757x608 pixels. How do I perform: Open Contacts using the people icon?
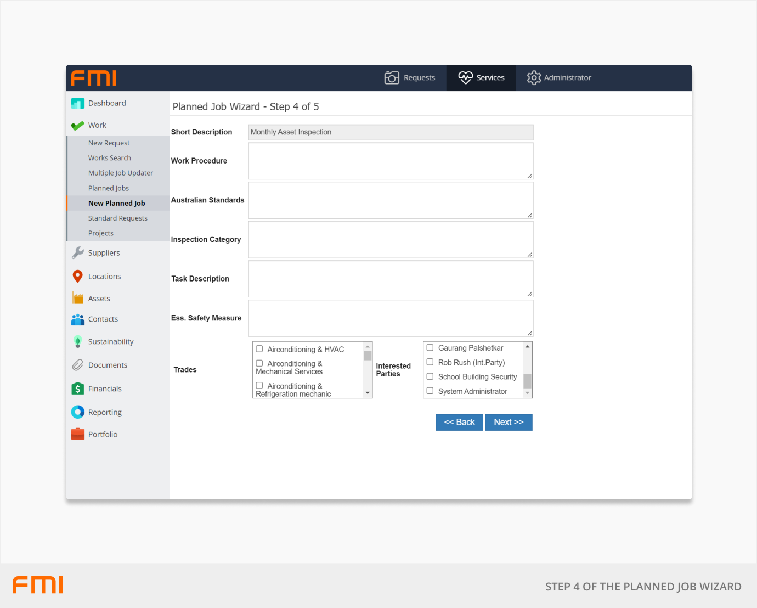click(x=77, y=319)
